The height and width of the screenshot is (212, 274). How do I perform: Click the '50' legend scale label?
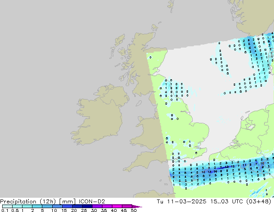134,210
